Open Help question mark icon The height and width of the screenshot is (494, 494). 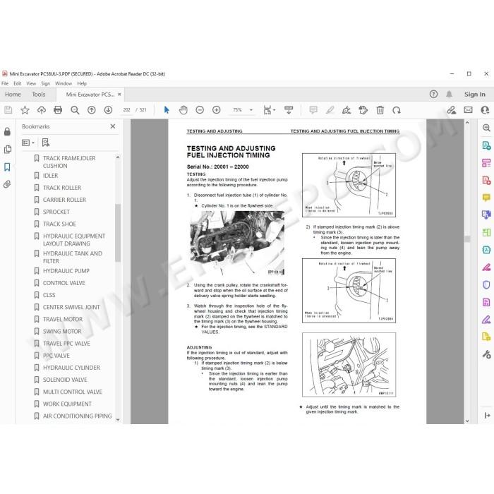coord(433,94)
